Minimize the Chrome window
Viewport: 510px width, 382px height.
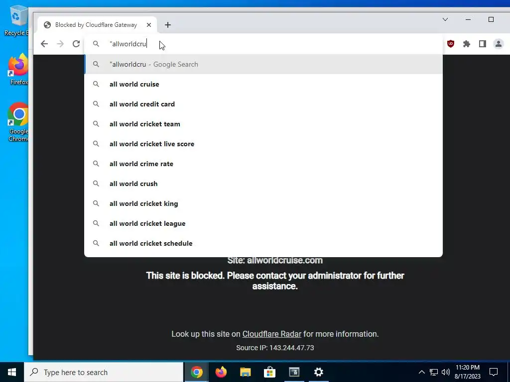pos(468,19)
